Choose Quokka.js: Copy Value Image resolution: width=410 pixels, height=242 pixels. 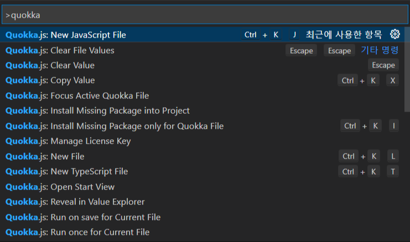[202, 81]
